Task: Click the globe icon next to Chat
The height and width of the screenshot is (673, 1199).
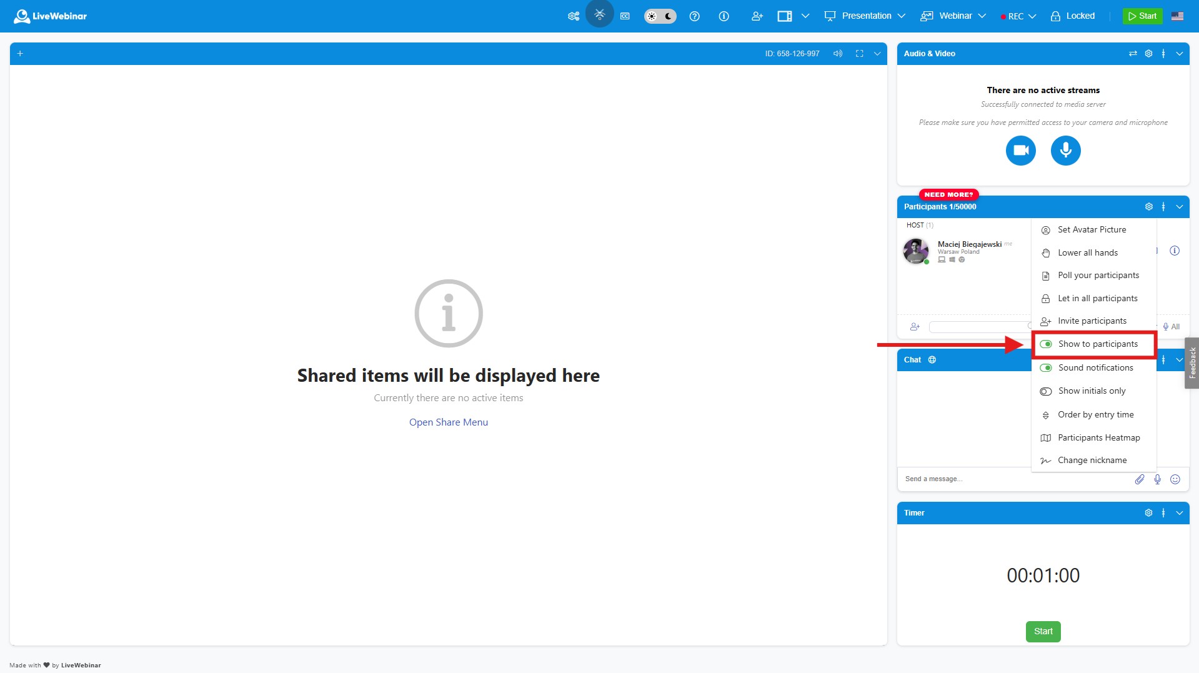Action: (x=932, y=360)
